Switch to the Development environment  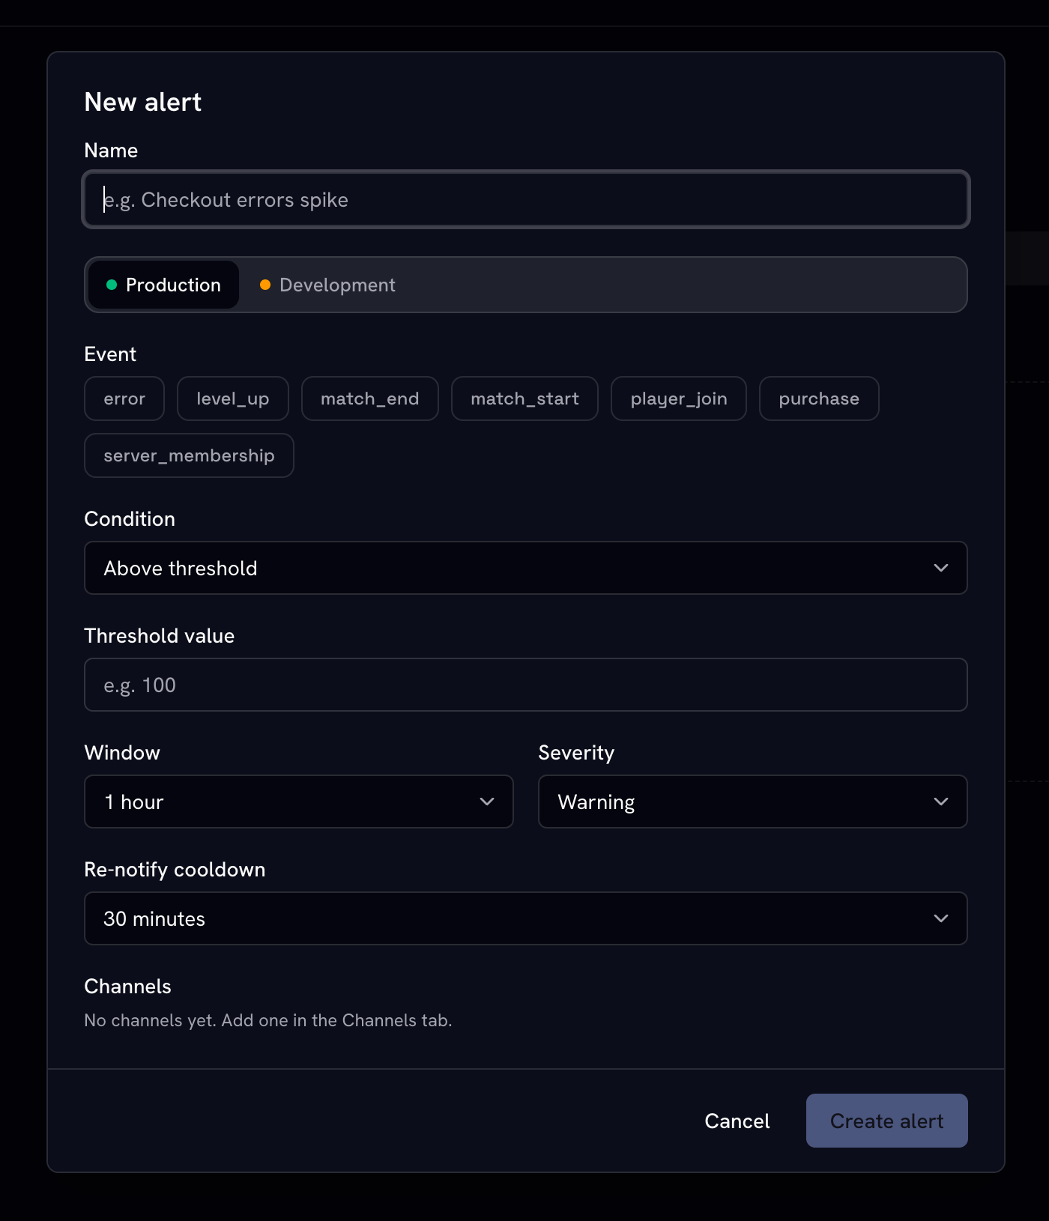(x=327, y=285)
